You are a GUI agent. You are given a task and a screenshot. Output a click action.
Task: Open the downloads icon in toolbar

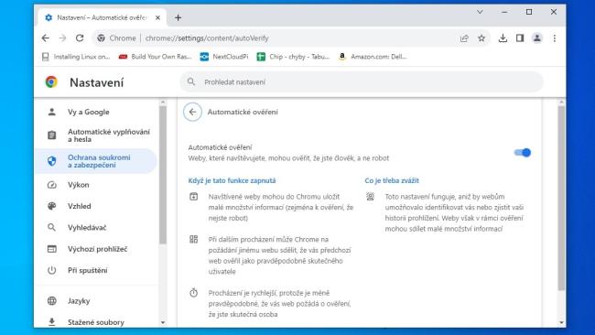[x=503, y=38]
